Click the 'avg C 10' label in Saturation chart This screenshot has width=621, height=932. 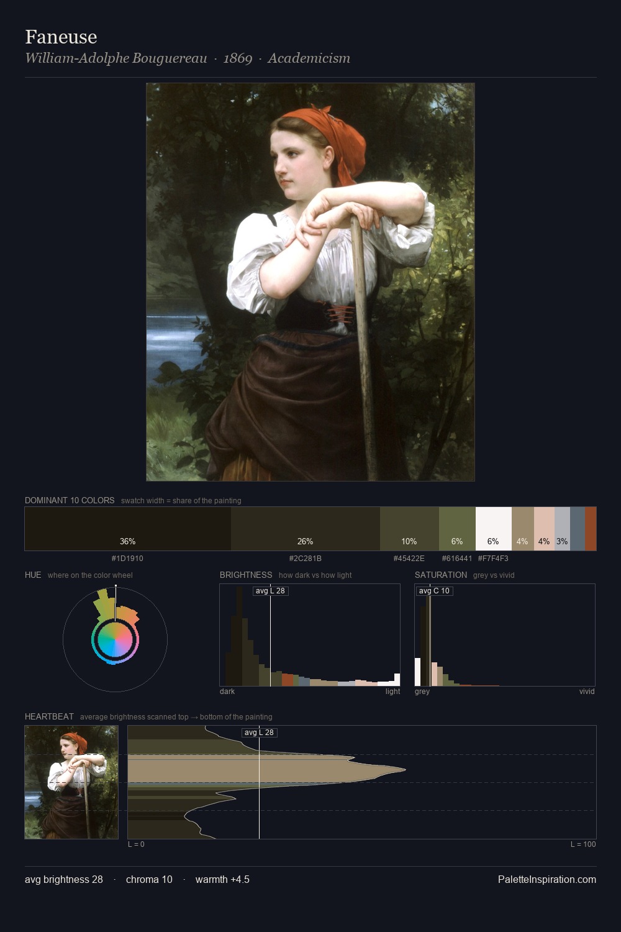(x=434, y=591)
